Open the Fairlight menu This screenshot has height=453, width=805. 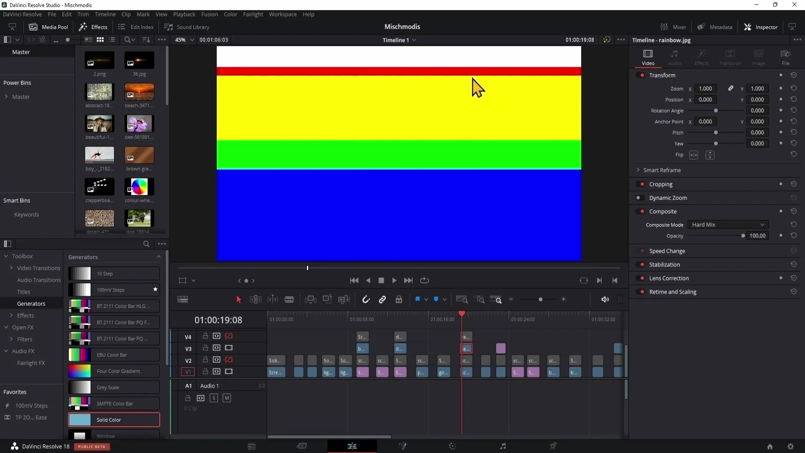[x=253, y=14]
